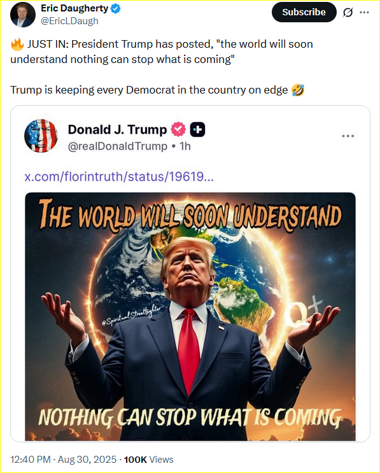Click the laughing emoji after 'on edge'
This screenshot has height=473, width=380.
tap(298, 90)
